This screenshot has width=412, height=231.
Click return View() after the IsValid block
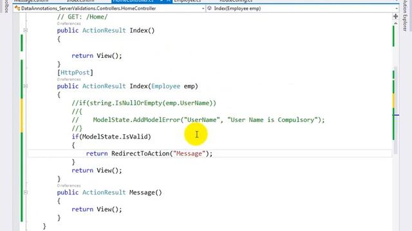coord(97,171)
